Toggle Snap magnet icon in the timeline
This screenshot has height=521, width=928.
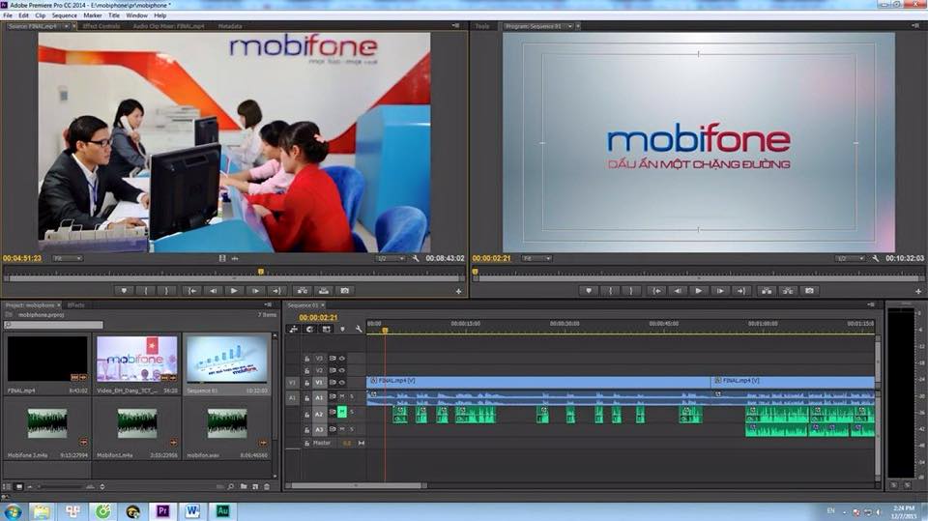[x=309, y=329]
